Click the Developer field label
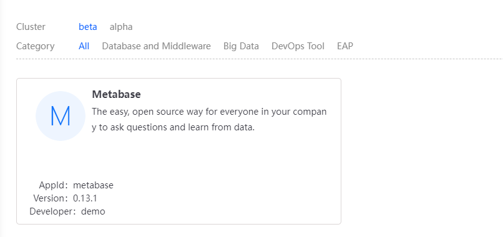 (52, 211)
